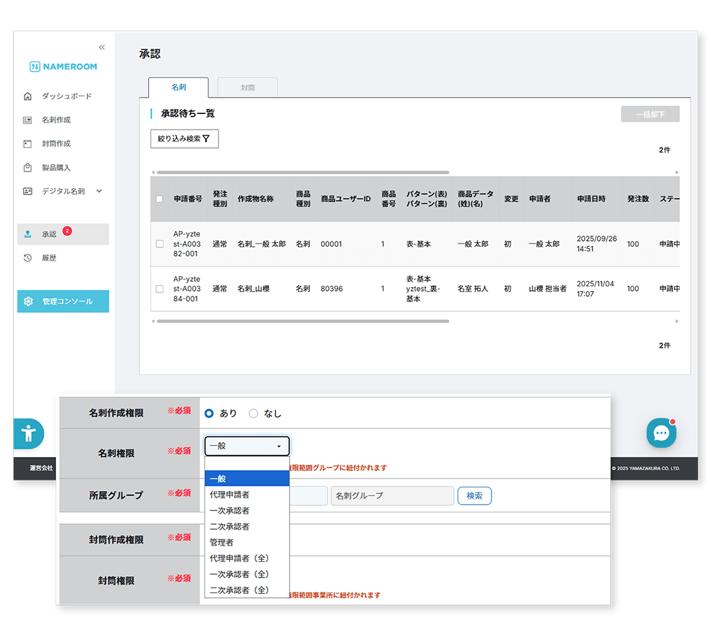Click the 履歴 history clock icon

(27, 258)
